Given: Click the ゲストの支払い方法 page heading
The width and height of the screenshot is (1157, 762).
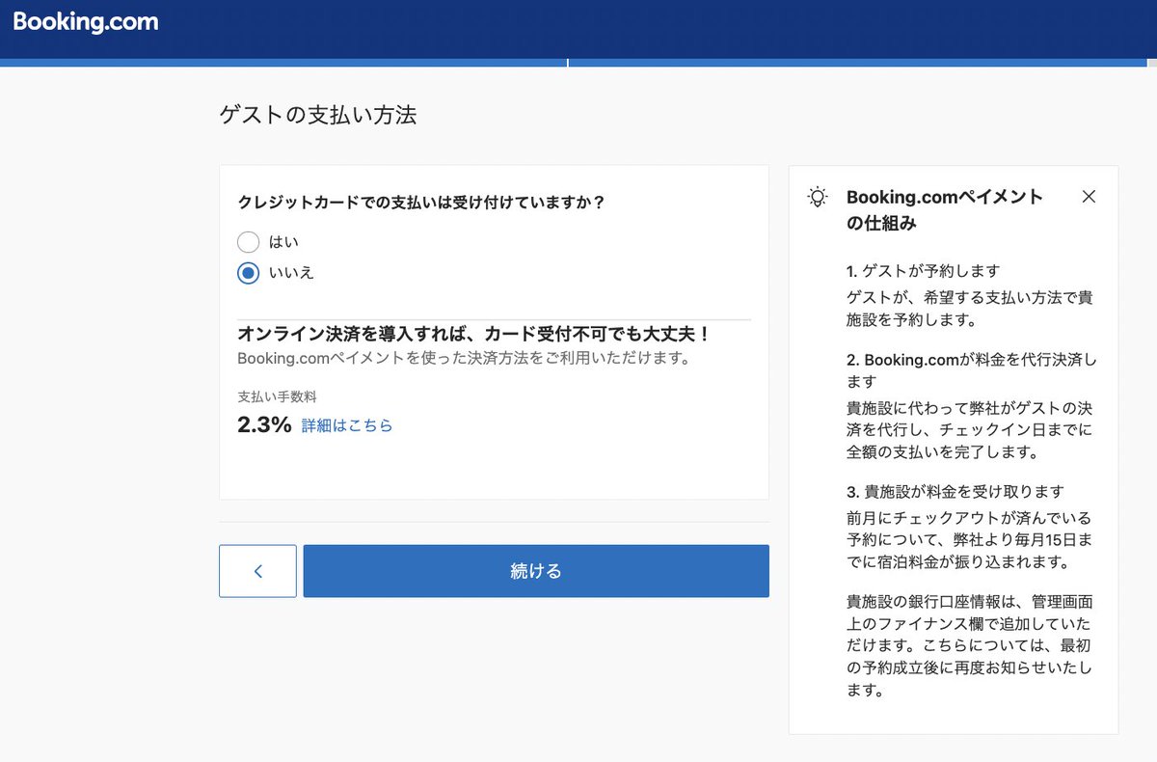Looking at the screenshot, I should click(320, 114).
